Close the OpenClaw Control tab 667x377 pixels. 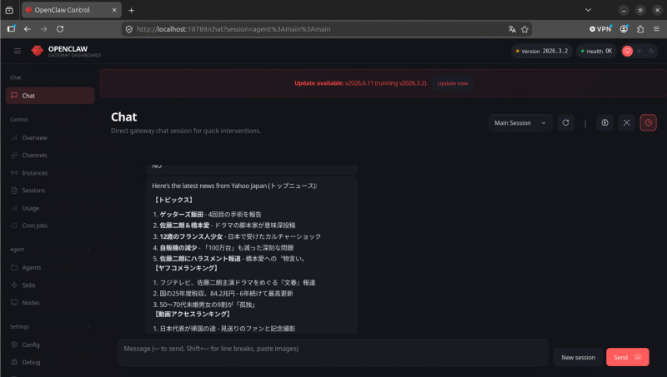(x=114, y=10)
